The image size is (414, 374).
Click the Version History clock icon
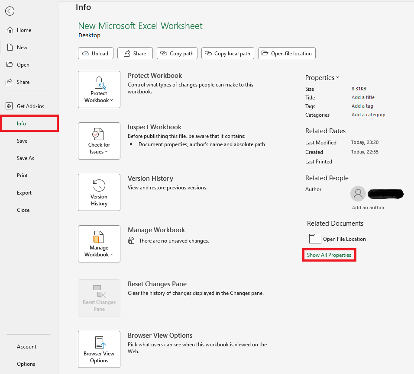click(99, 185)
